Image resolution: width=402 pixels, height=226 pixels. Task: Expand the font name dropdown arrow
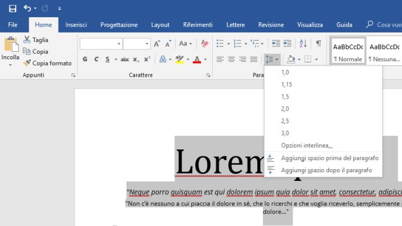[x=119, y=44]
